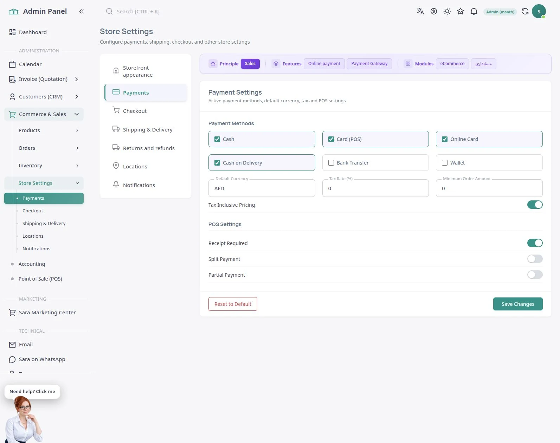Toggle light/dark theme sun icon
560x443 pixels.
(x=447, y=11)
